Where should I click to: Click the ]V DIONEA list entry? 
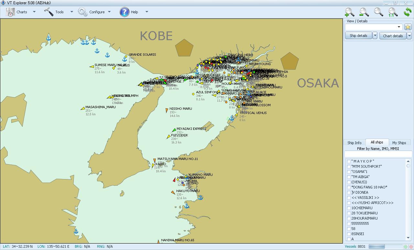(x=360, y=192)
